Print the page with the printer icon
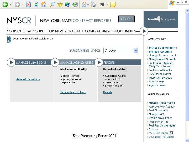 [x=93, y=4]
